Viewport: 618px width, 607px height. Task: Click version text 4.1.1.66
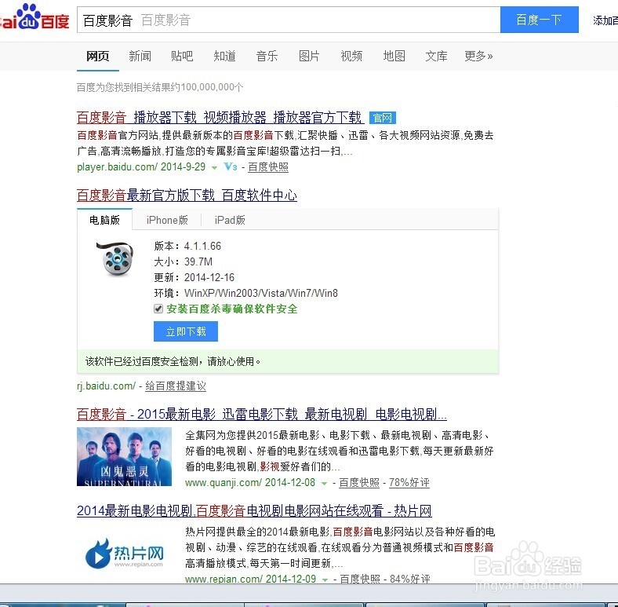pos(202,247)
